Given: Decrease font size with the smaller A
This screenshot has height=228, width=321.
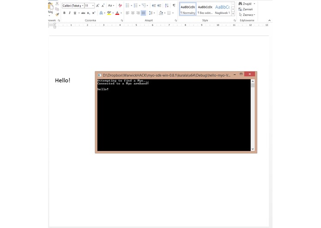Looking at the screenshot, I should coord(103,6).
